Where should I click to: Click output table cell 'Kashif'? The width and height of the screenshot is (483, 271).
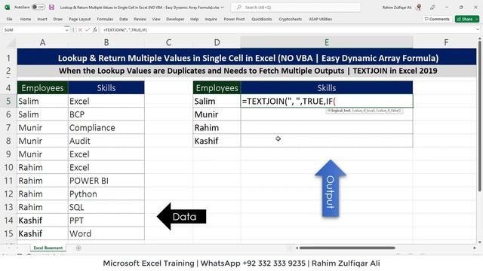217,141
